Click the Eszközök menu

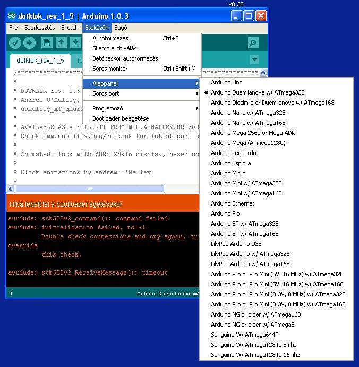click(97, 28)
